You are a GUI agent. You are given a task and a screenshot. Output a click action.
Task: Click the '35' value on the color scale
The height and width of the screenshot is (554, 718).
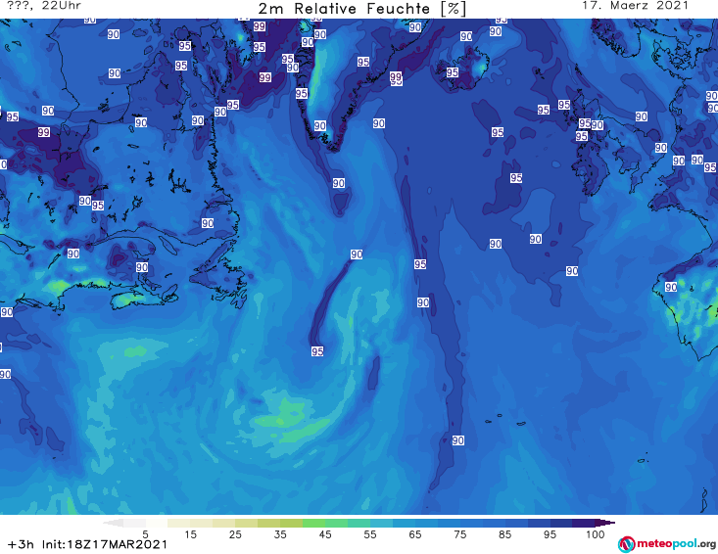(x=280, y=534)
